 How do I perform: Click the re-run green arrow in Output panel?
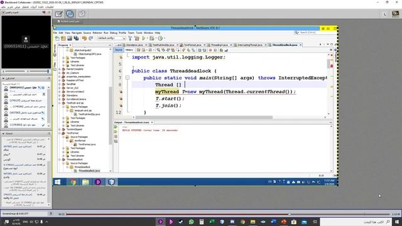(116, 127)
